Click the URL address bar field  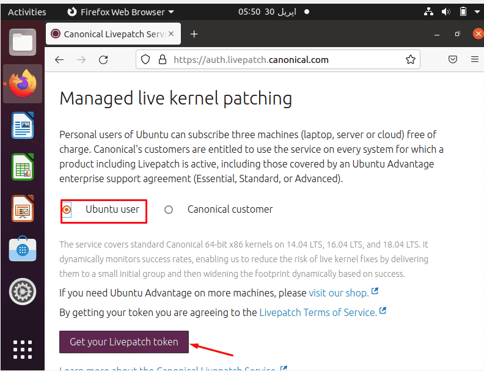(278, 59)
